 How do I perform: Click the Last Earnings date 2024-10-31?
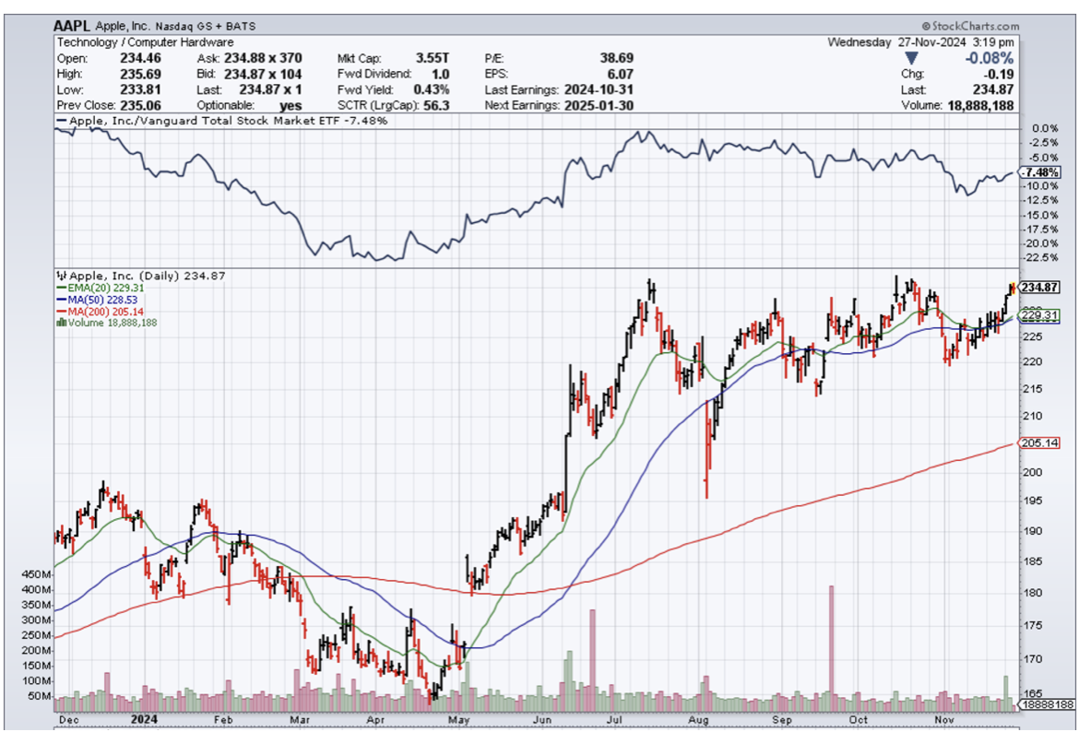click(x=602, y=89)
